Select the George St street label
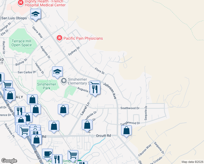Screen dimensions: 204x164 [x=5, y=27]
